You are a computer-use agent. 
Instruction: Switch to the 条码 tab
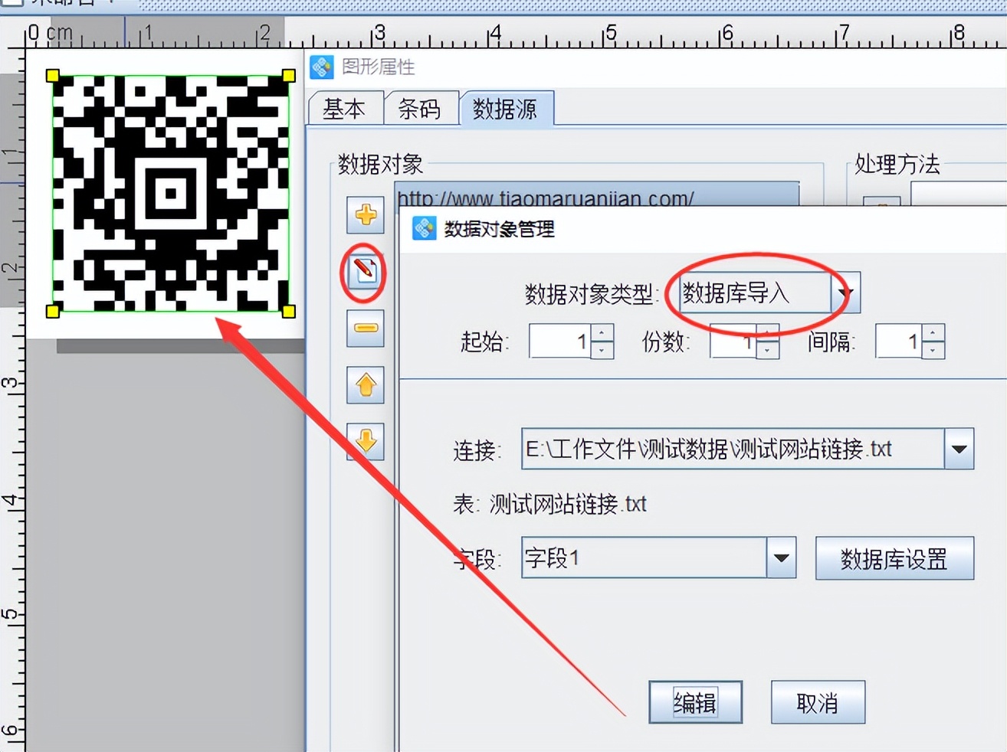pyautogui.click(x=420, y=110)
